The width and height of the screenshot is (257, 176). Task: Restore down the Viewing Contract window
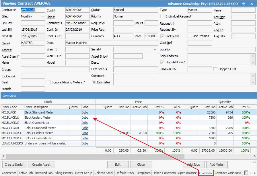(243, 4)
